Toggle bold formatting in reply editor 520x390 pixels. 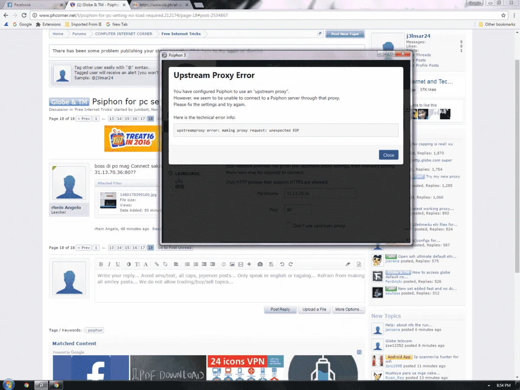click(101, 264)
